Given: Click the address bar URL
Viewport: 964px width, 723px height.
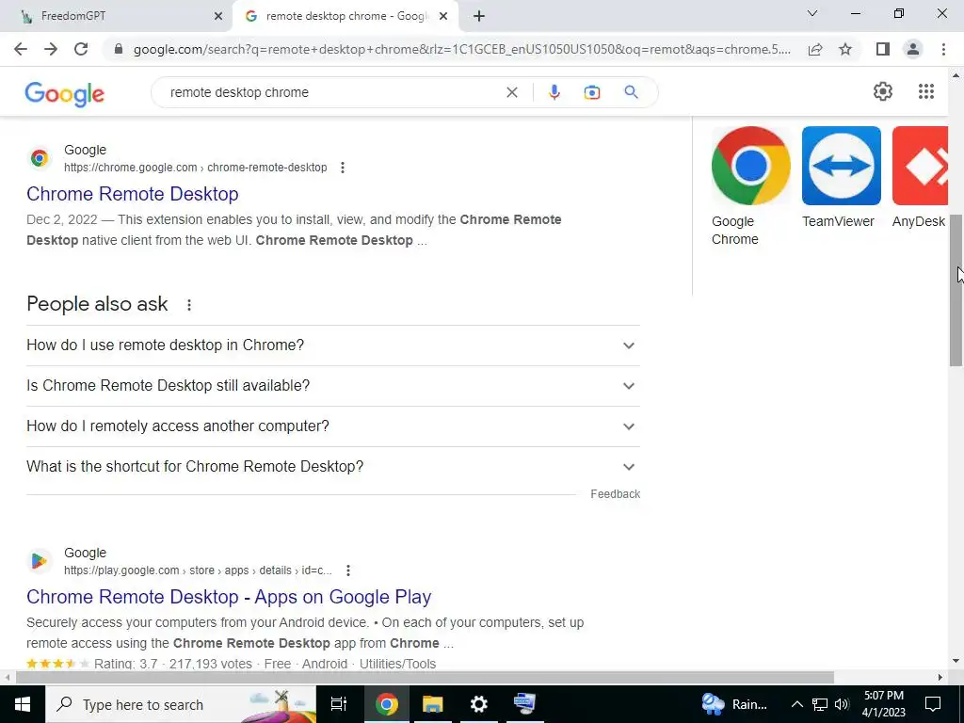Looking at the screenshot, I should pyautogui.click(x=461, y=49).
